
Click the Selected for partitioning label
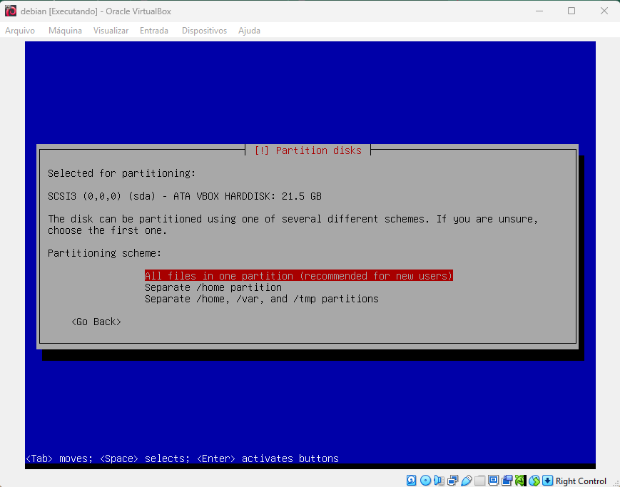tap(122, 173)
